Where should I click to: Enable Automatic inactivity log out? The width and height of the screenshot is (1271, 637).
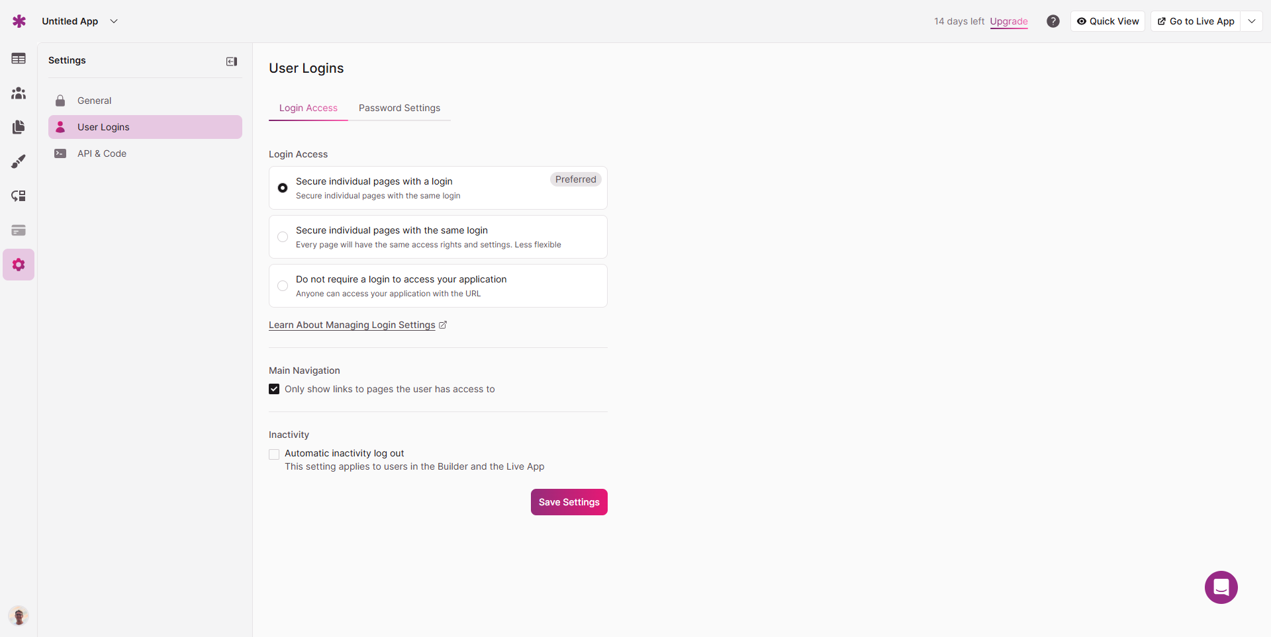(x=274, y=454)
